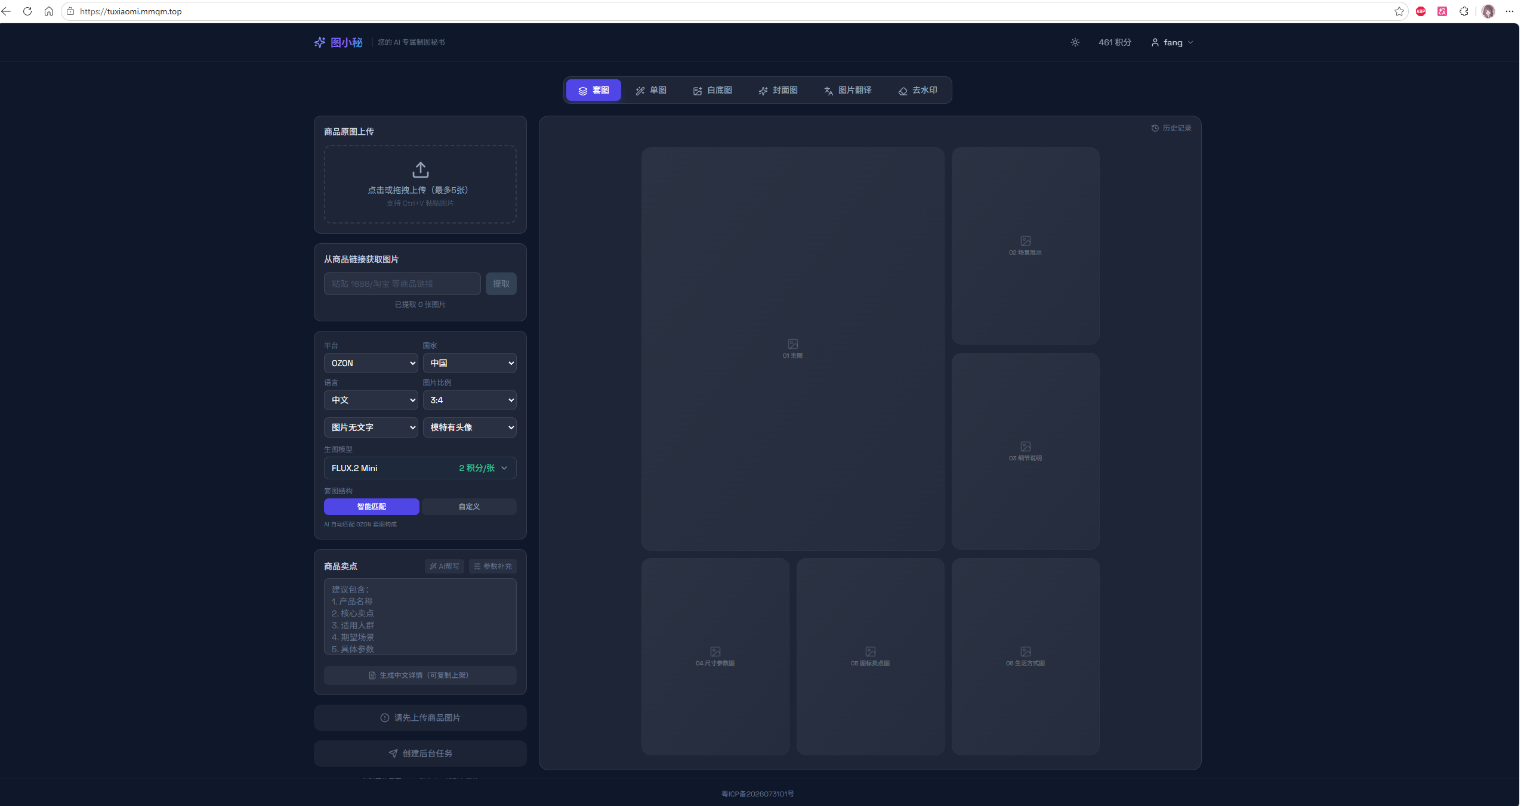Toggle light theme with the sun icon
The width and height of the screenshot is (1521, 806).
tap(1075, 42)
